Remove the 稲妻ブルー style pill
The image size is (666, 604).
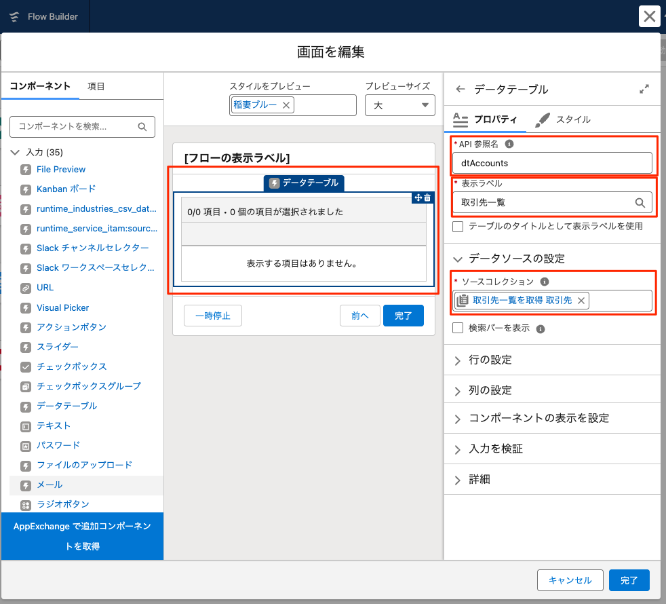click(286, 105)
